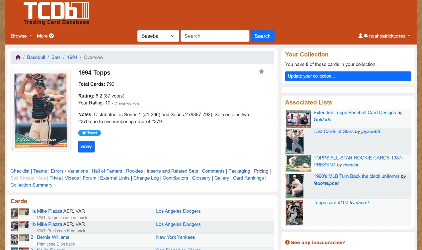Open the Card Rankings link
The height and width of the screenshot is (250, 422).
[x=248, y=178]
